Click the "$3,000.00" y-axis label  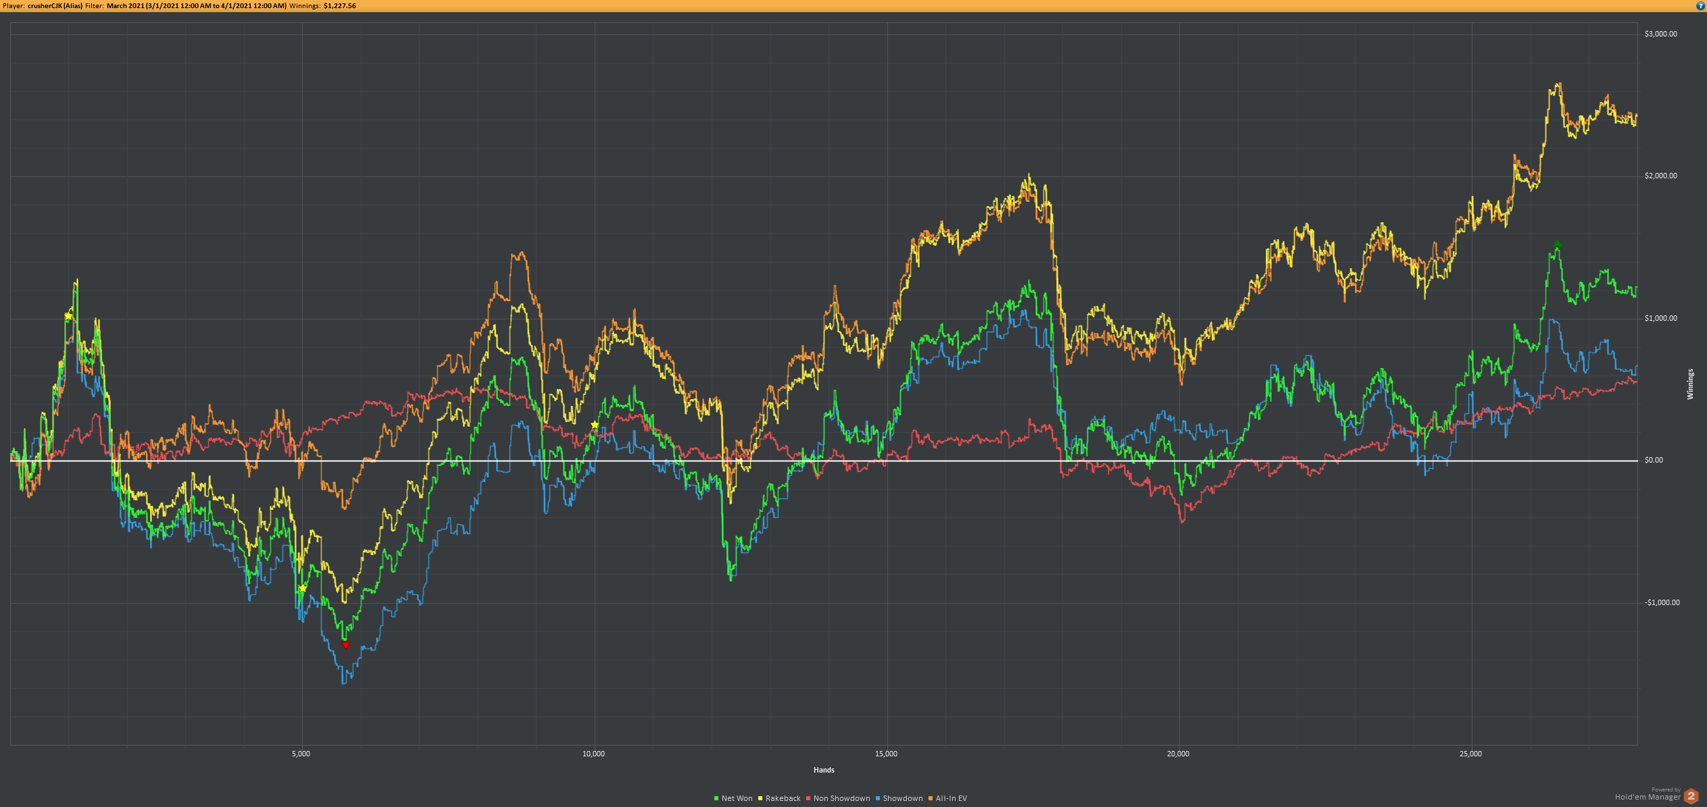[x=1660, y=34]
